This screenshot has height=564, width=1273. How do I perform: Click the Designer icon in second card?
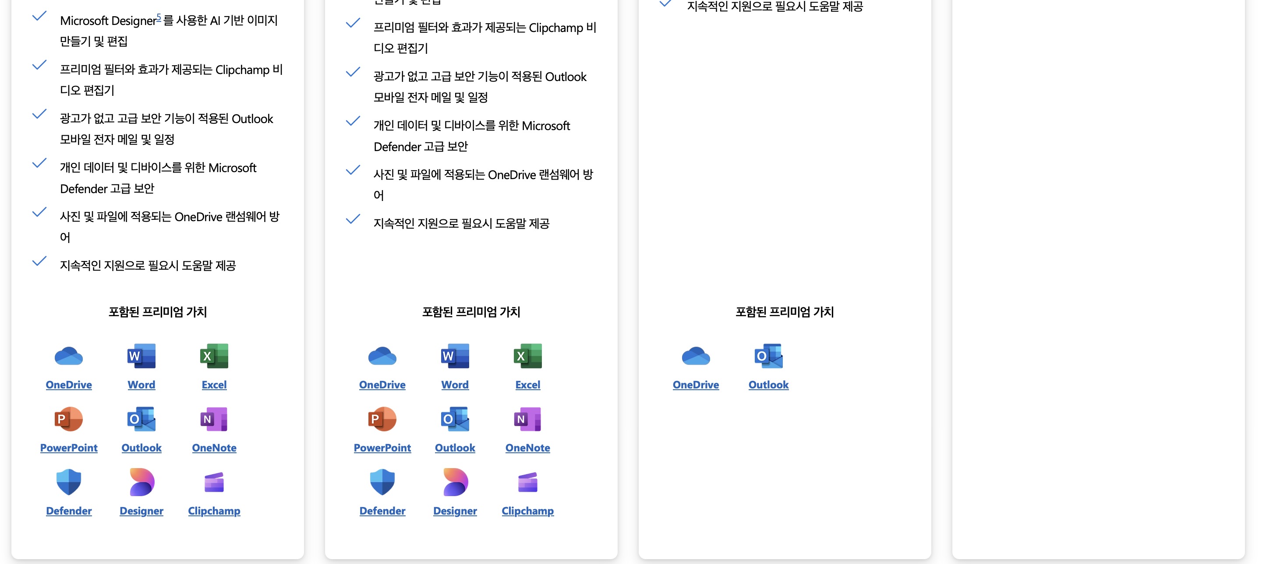tap(455, 482)
